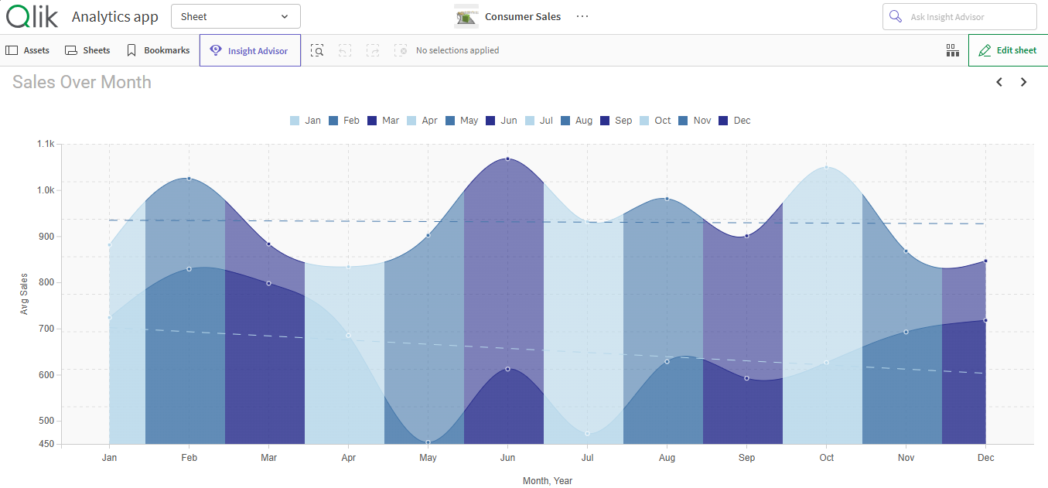Screen dimensions: 1048x488
Task: Open the app more options ellipsis menu
Action: pyautogui.click(x=582, y=16)
